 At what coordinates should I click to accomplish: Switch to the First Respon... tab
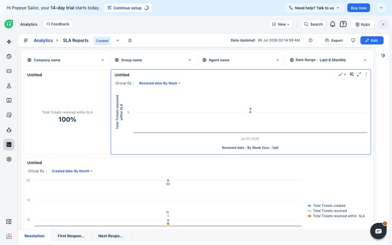(x=71, y=236)
